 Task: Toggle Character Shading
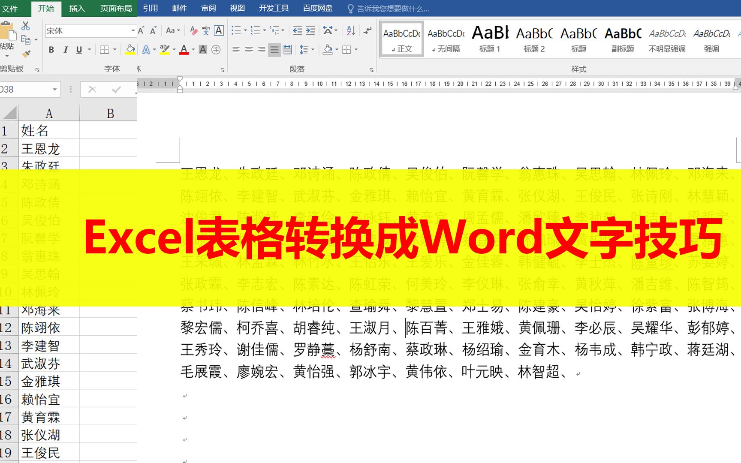pos(203,50)
